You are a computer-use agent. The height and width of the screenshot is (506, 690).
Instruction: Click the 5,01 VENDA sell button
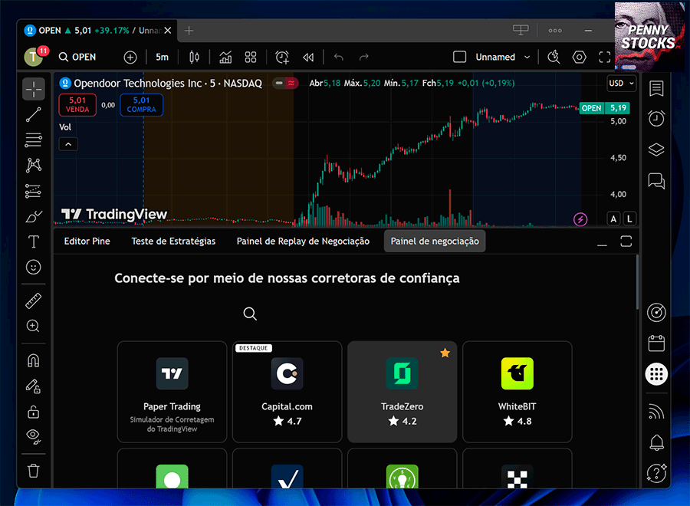coord(77,105)
